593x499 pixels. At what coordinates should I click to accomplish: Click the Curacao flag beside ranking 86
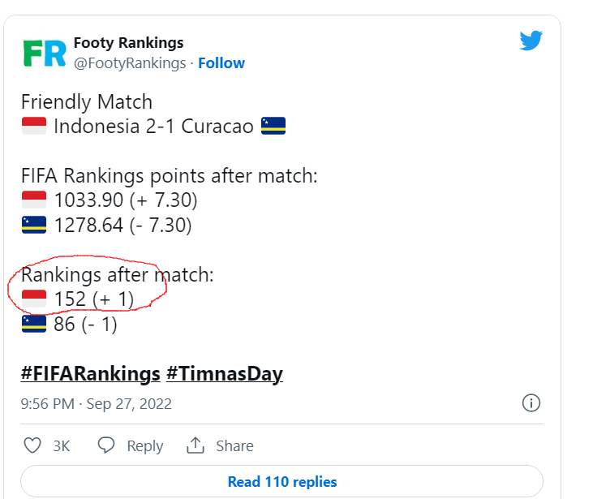(x=33, y=325)
